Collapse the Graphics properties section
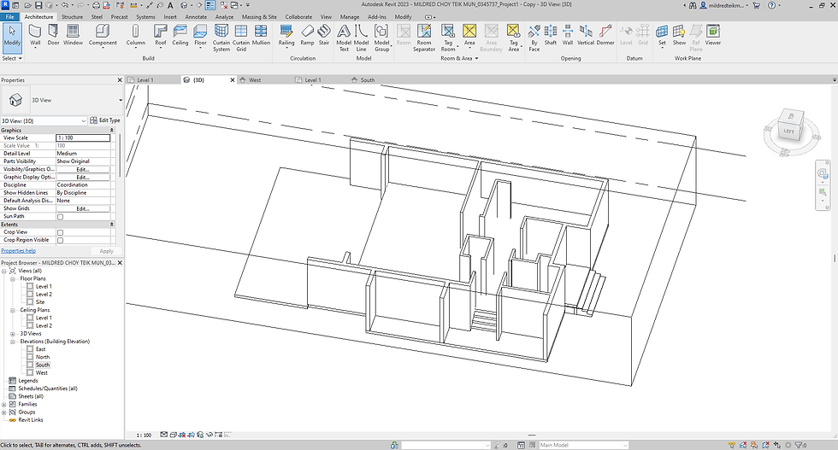Screen dimensions: 838x450 click(112, 131)
